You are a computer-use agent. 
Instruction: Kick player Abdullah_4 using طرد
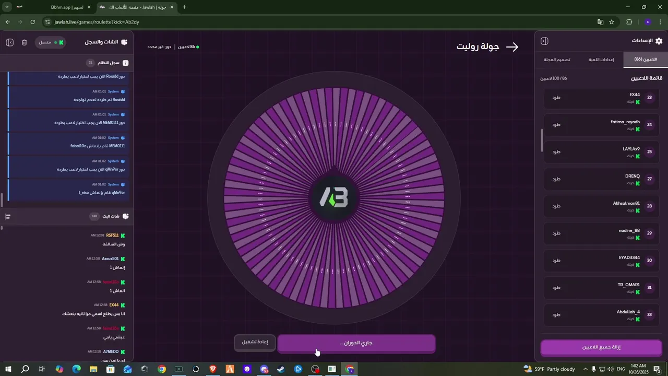pos(556,315)
